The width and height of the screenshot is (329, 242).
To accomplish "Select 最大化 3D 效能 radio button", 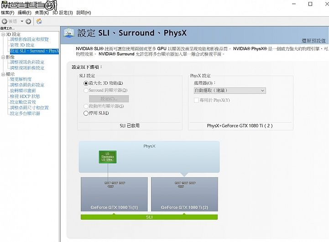I will pos(86,83).
